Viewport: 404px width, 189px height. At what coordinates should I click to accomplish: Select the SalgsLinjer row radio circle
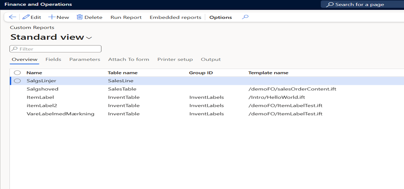coord(17,81)
